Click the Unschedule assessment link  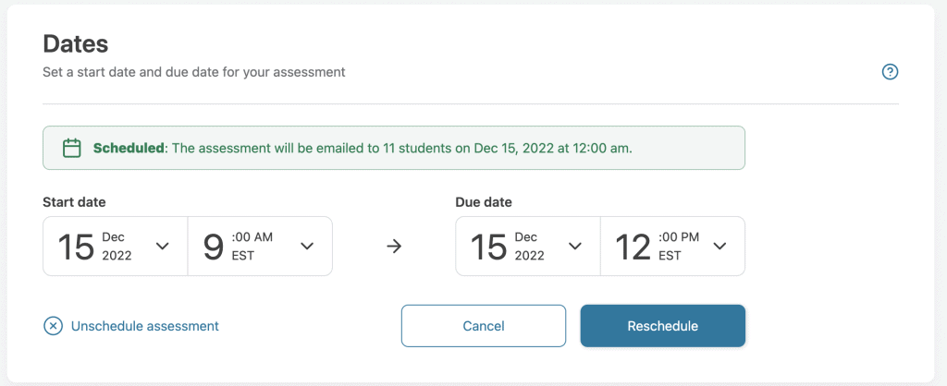click(x=145, y=326)
